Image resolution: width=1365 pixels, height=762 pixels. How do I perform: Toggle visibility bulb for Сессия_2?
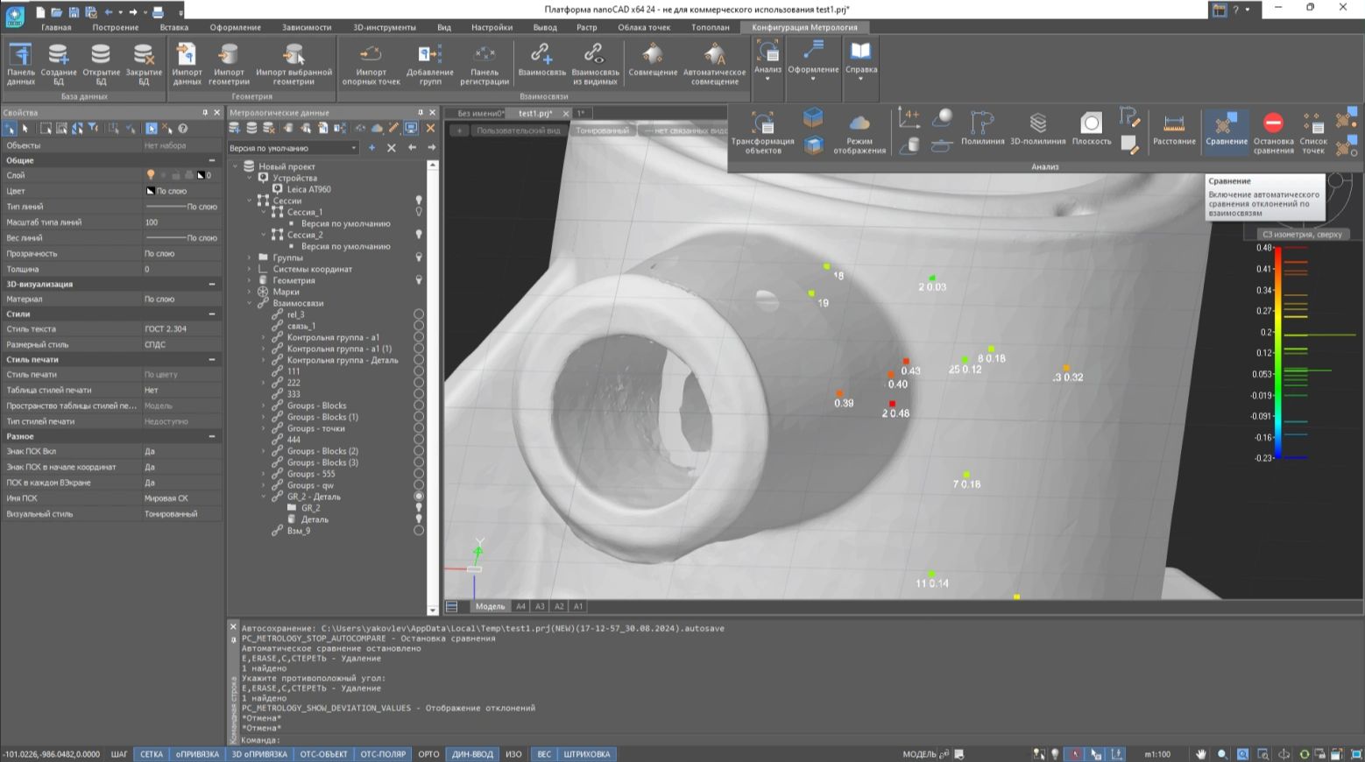[x=419, y=235]
